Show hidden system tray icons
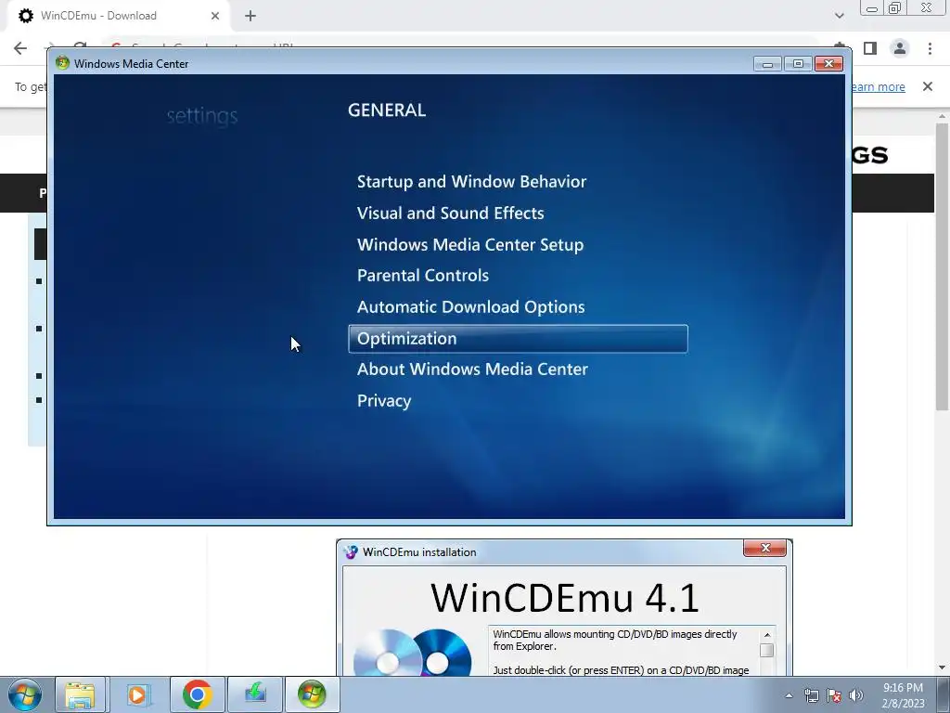 pos(789,695)
